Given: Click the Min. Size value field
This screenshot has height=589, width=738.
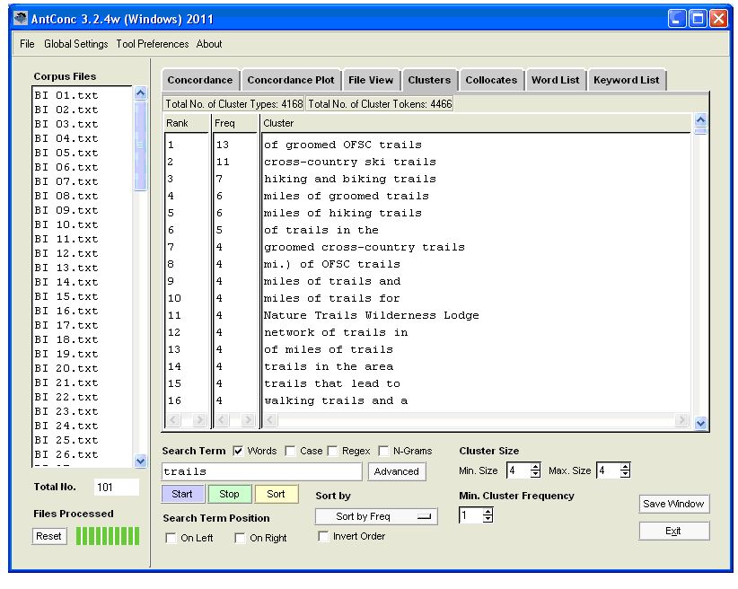Looking at the screenshot, I should 518,470.
